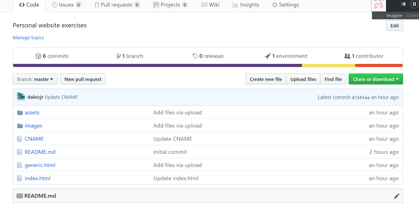The width and height of the screenshot is (419, 204).
Task: Click the contributor people icon
Action: point(347,56)
